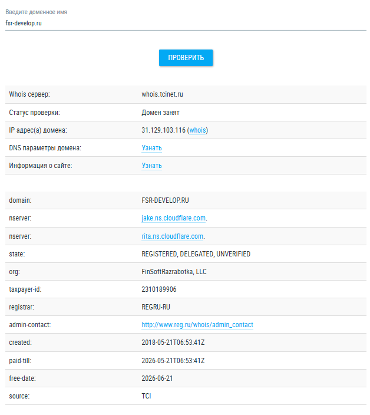Click the 'paid-till:' field label
The image size is (370, 415).
(20, 361)
